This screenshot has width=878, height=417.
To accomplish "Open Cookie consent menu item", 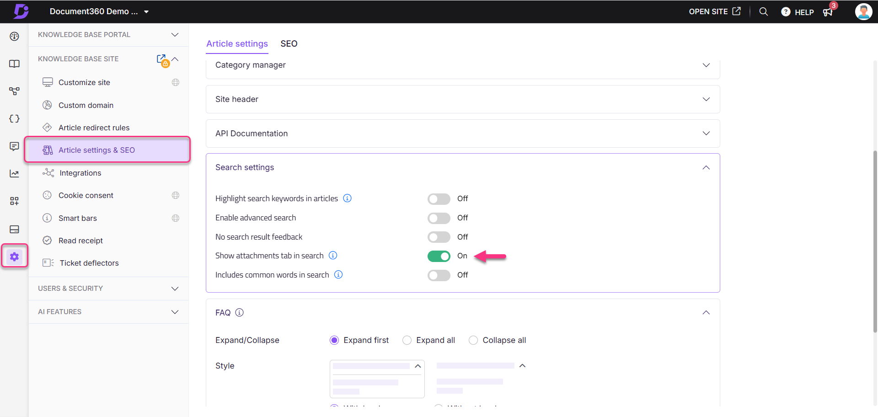I will click(108, 195).
